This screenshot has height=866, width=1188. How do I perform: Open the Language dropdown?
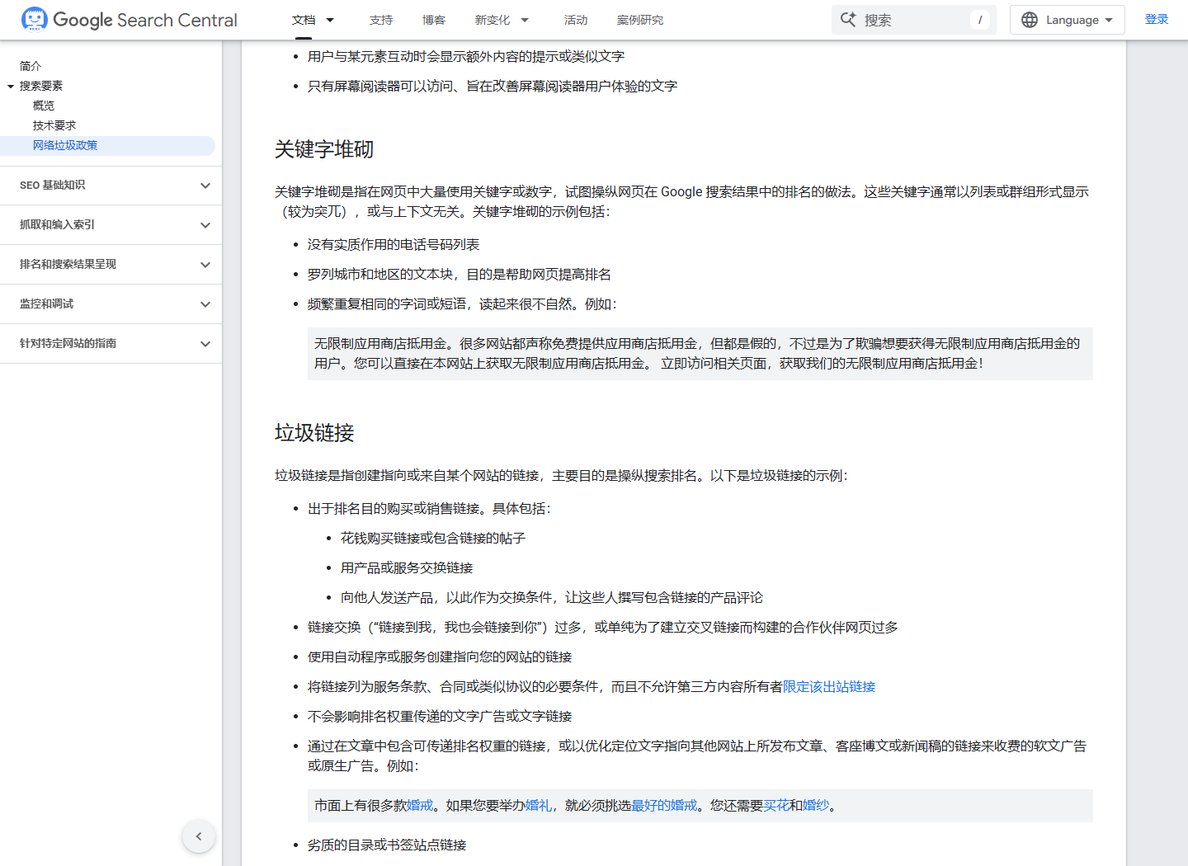pos(1068,20)
